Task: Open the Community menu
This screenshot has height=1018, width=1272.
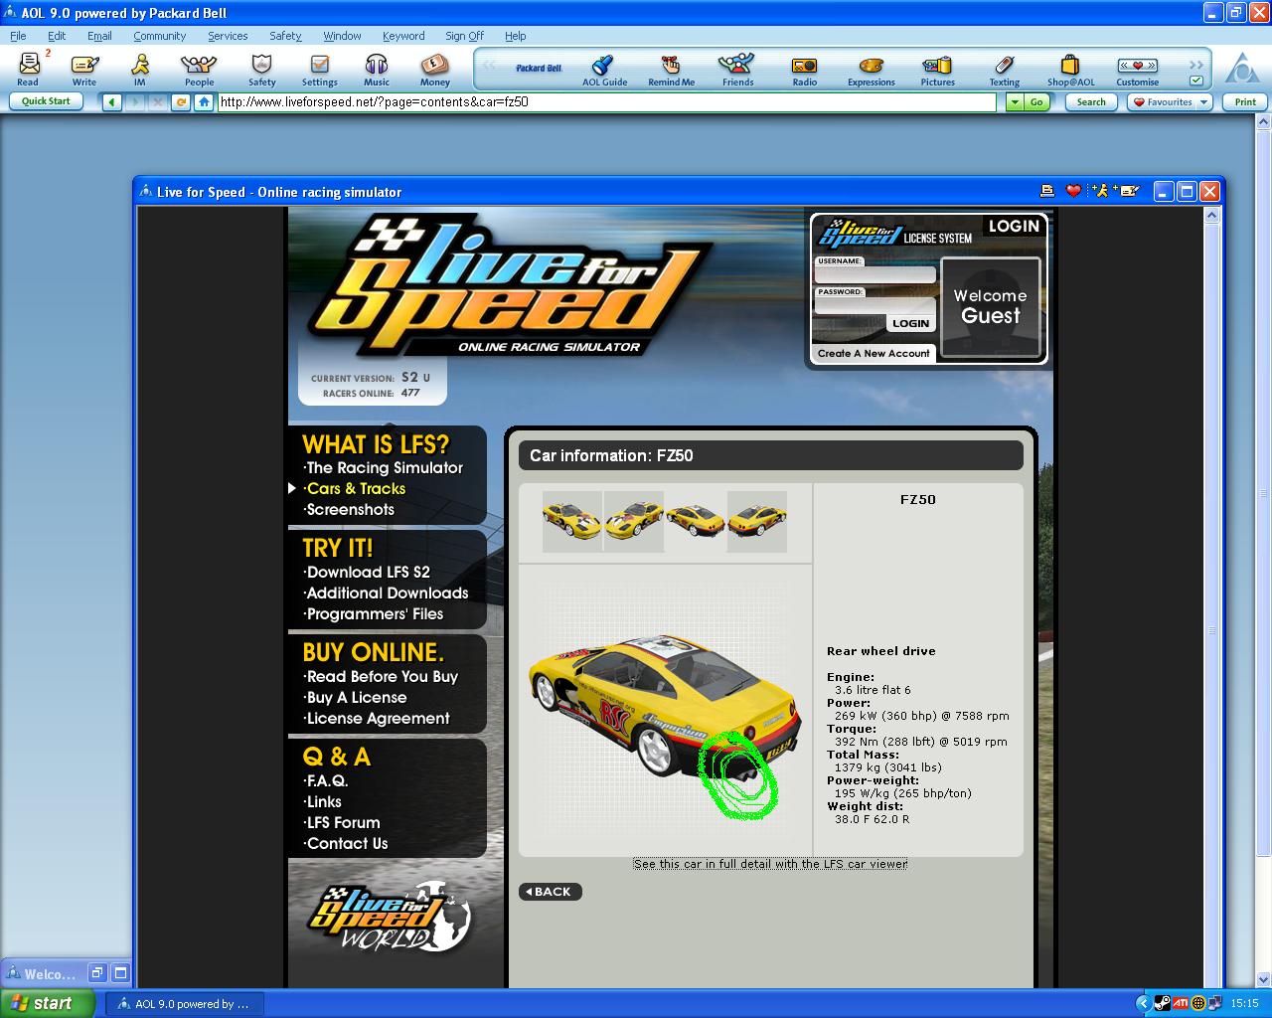Action: coord(159,36)
